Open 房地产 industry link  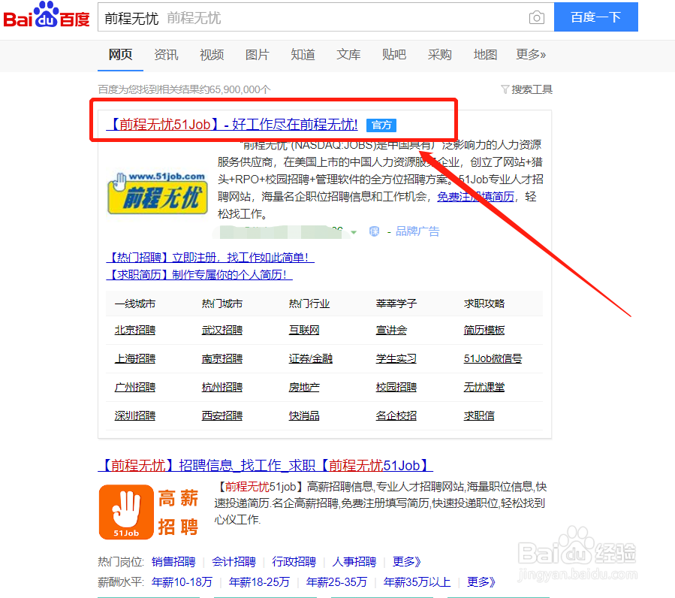click(x=304, y=387)
